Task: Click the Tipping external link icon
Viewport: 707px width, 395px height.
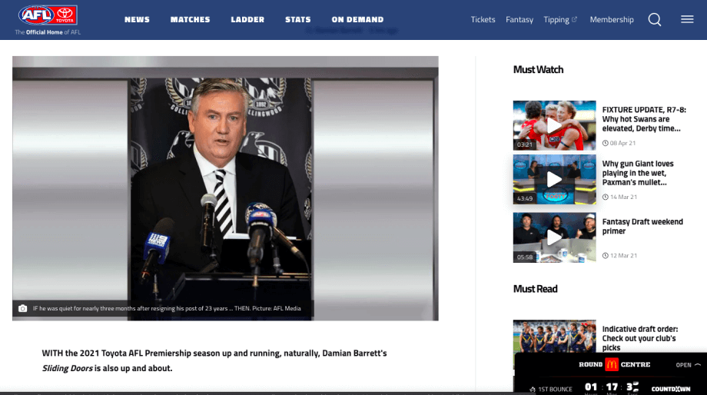Action: (574, 19)
